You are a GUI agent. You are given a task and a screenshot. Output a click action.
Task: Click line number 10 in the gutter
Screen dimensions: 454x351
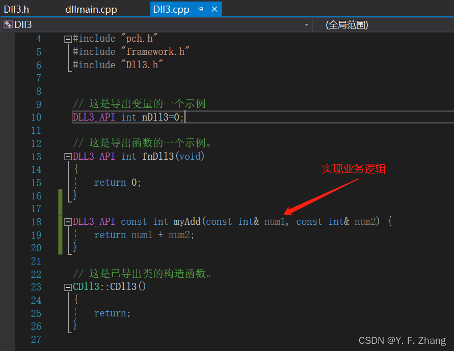(37, 118)
